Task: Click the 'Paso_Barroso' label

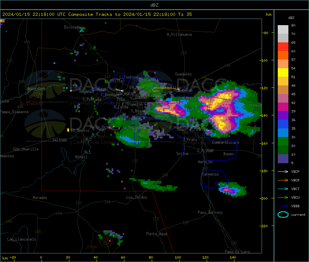Action: pyautogui.click(x=210, y=212)
